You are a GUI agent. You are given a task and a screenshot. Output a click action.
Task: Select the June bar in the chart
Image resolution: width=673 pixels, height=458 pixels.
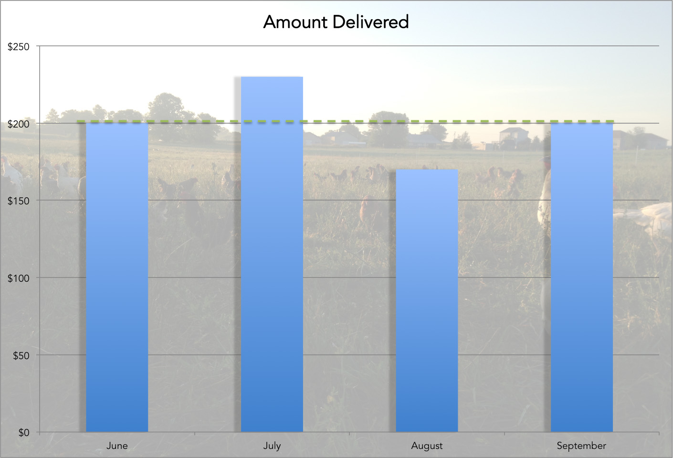[117, 277]
